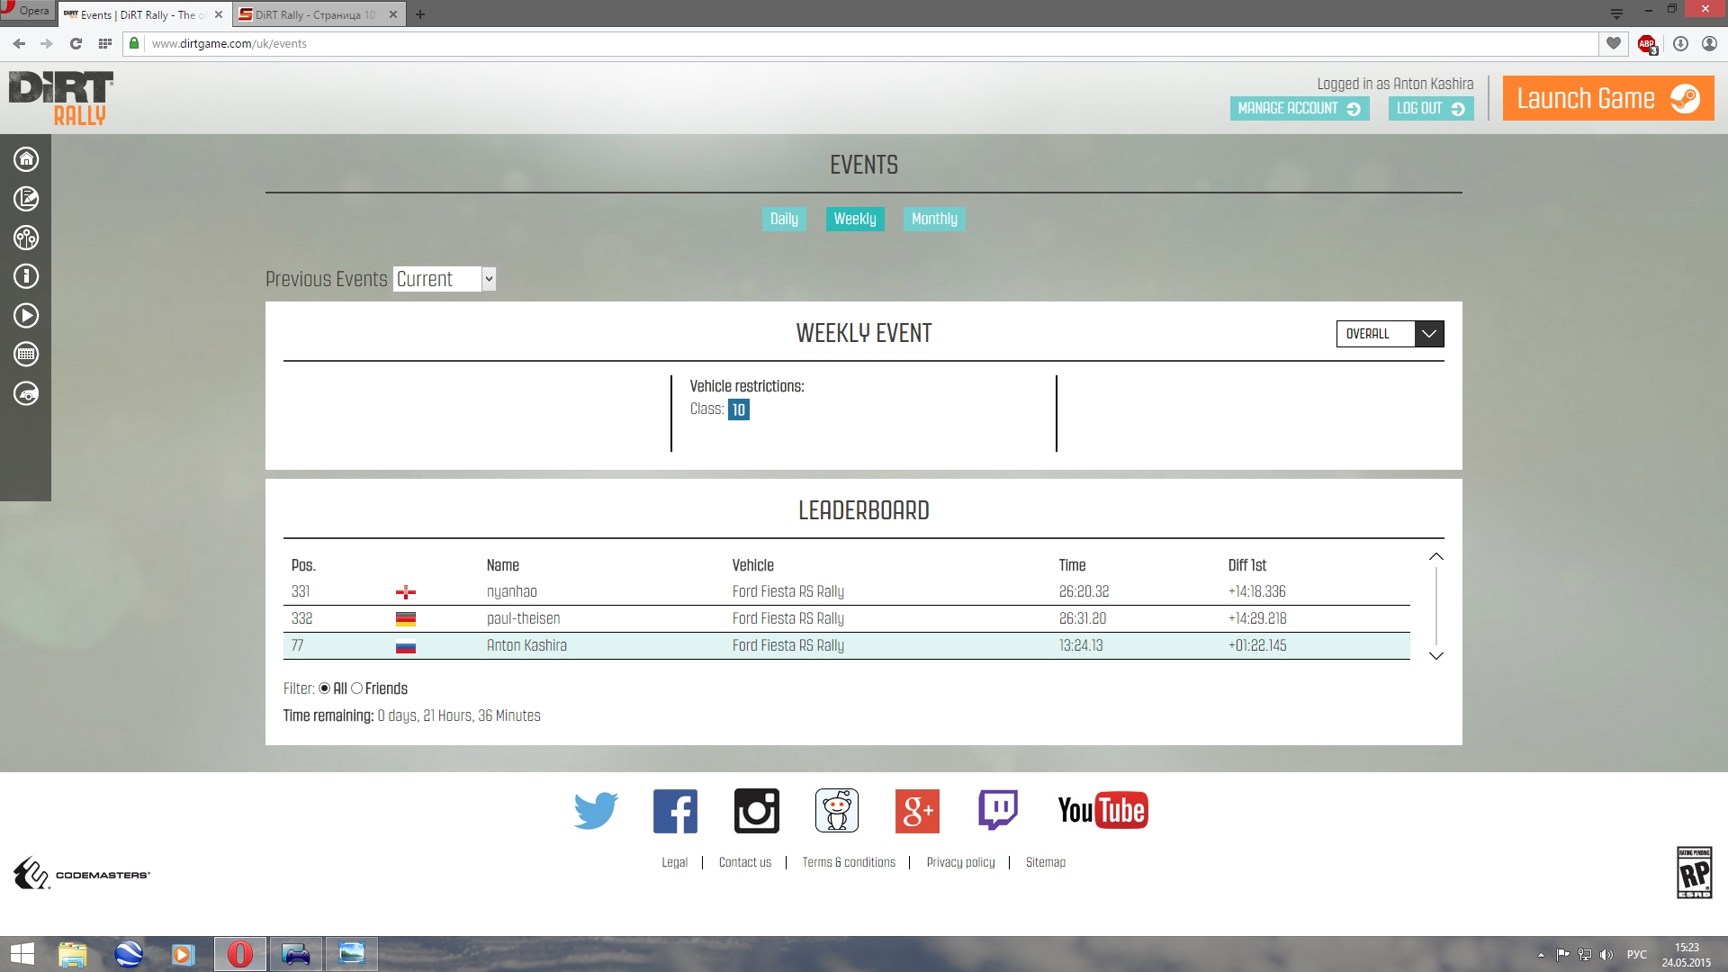
Task: Open the Twitch icon in footer
Action: coord(998,811)
